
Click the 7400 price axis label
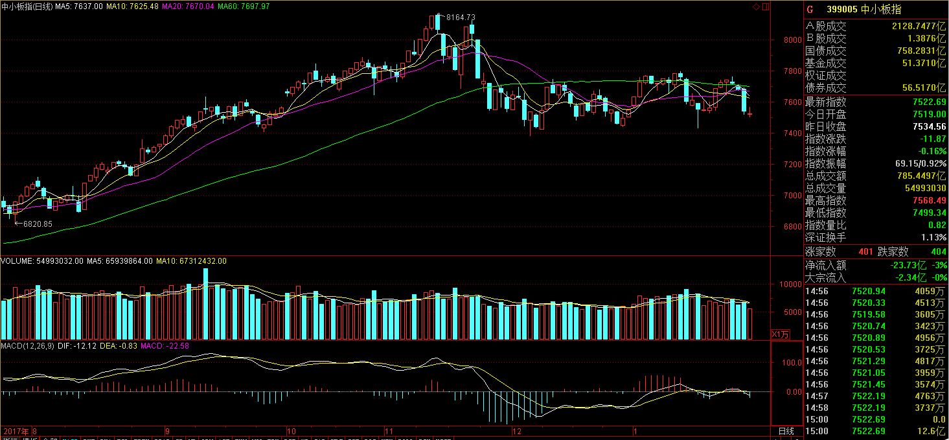[x=793, y=133]
